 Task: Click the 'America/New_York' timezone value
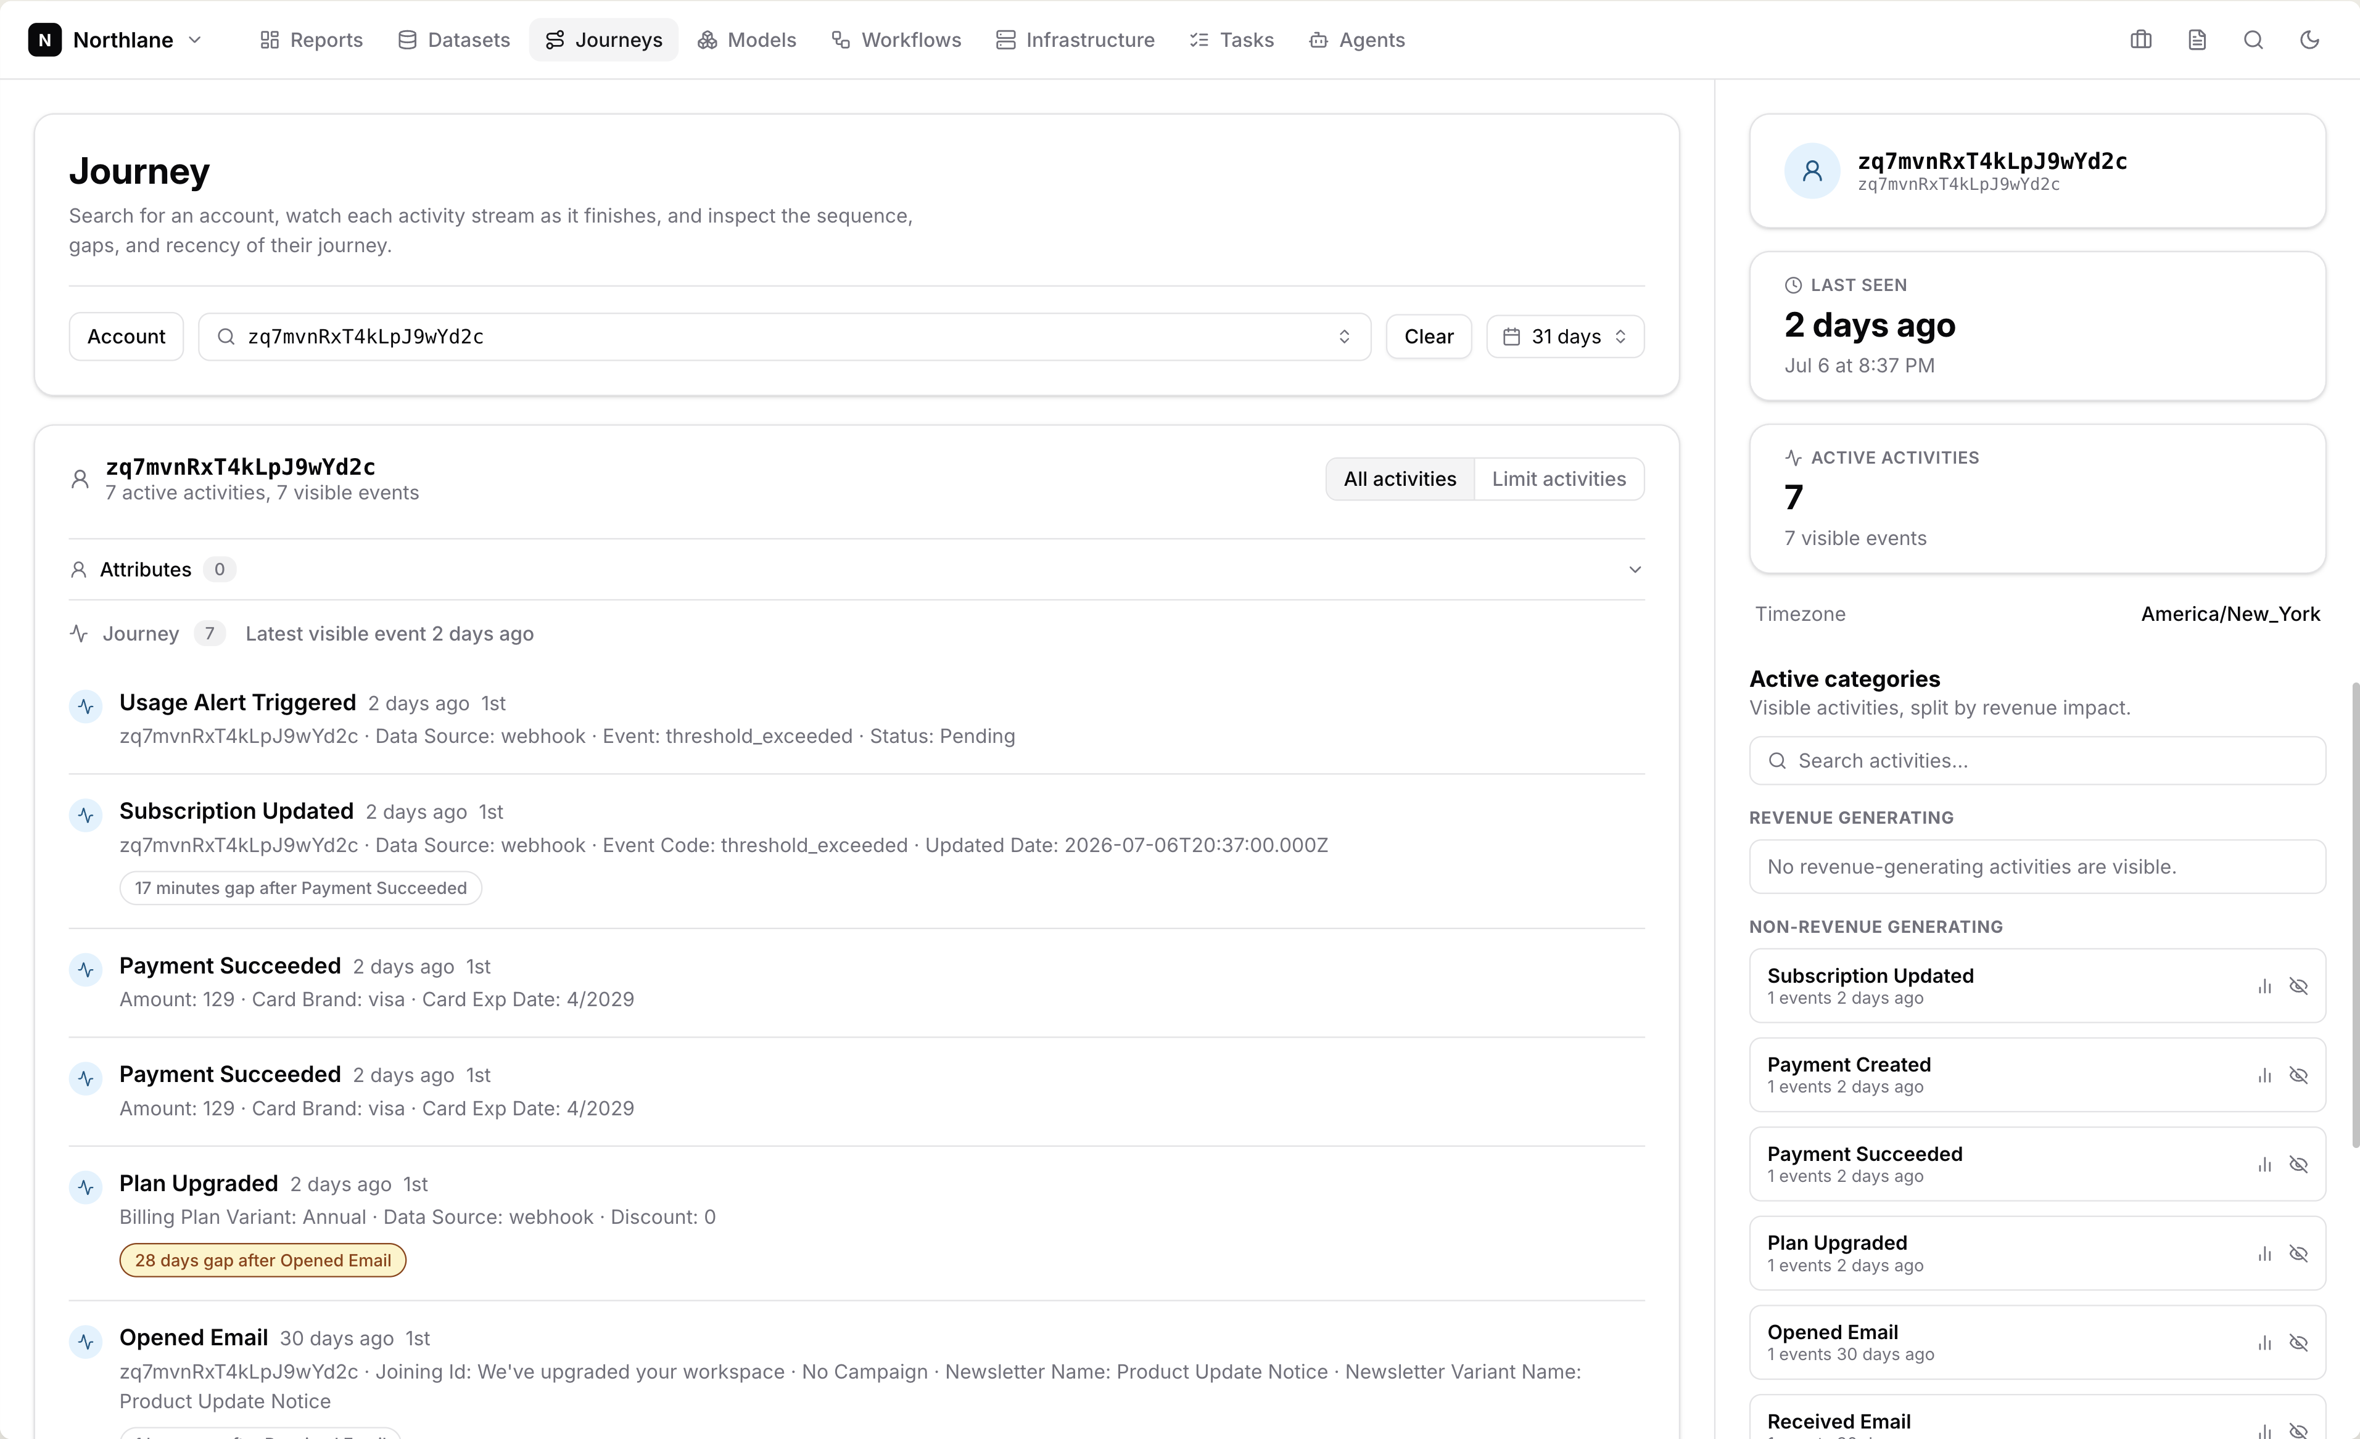pyautogui.click(x=2230, y=615)
